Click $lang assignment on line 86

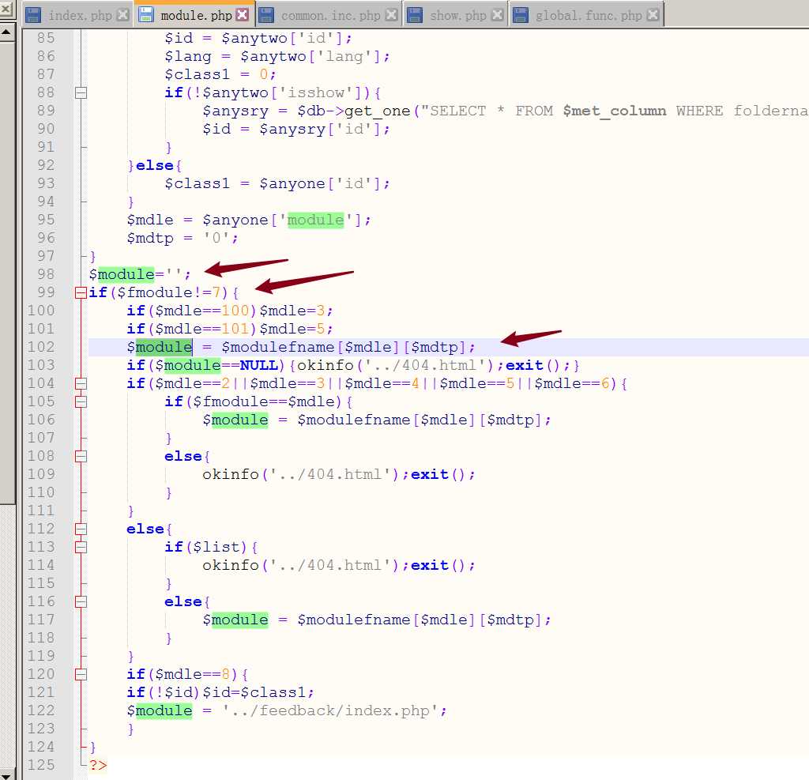tap(277, 56)
